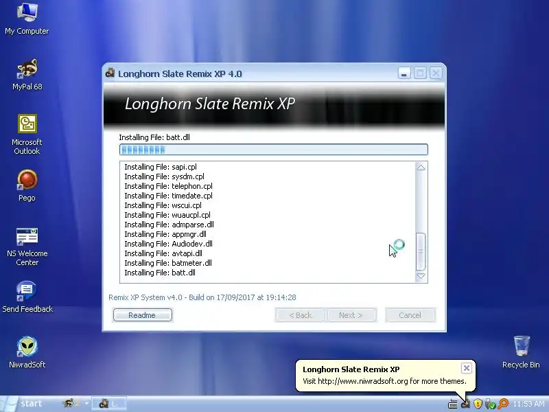The image size is (549, 412).
Task: Open the Readme button
Action: click(143, 315)
